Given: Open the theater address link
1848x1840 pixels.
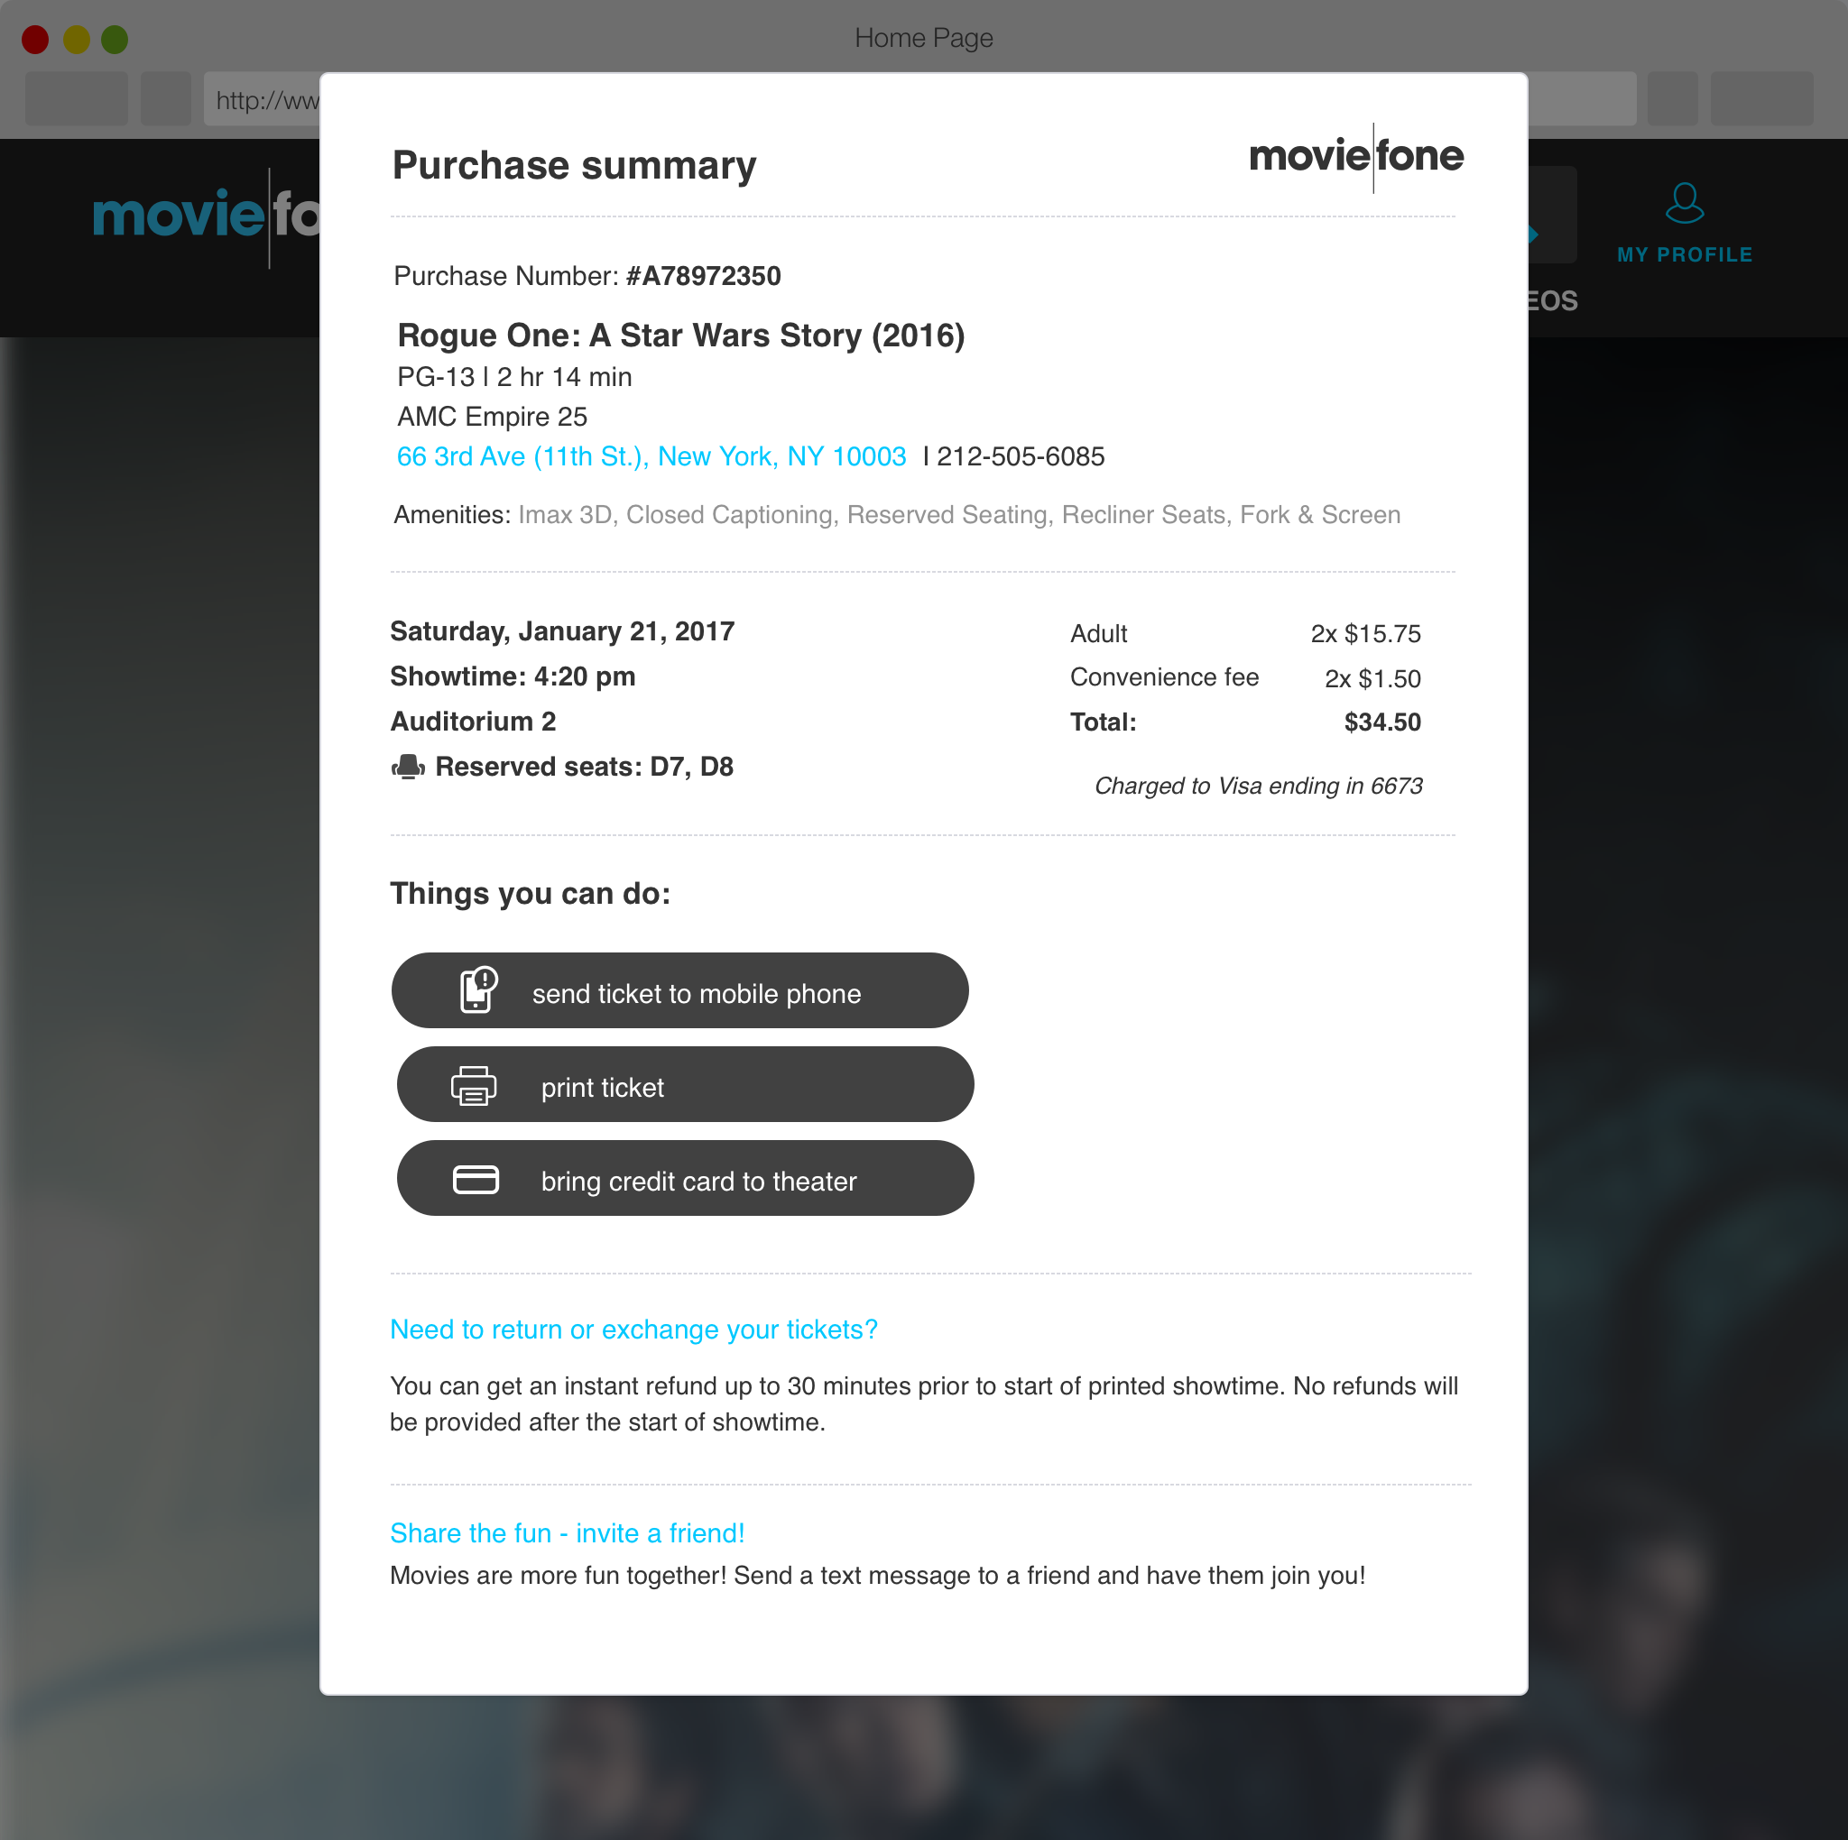Looking at the screenshot, I should point(651,457).
